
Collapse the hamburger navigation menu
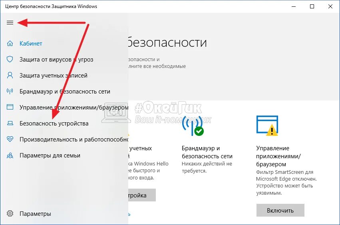coord(10,22)
